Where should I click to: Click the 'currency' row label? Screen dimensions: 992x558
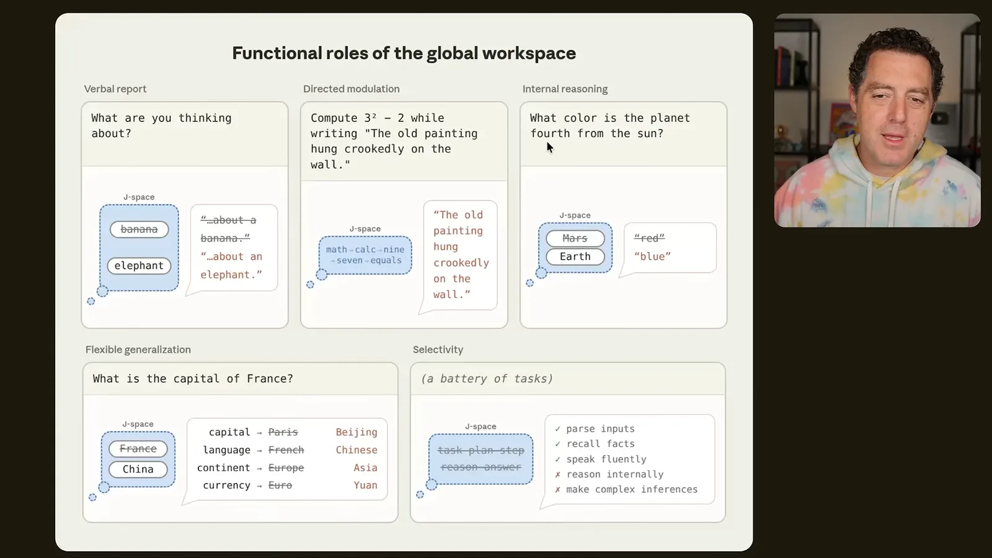227,485
